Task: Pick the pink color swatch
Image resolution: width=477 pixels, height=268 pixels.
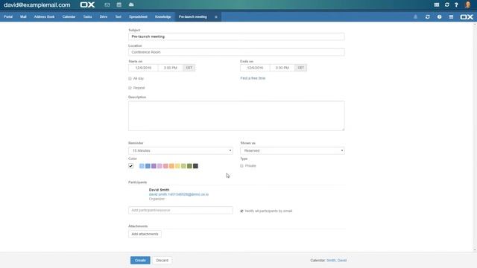Action: [x=159, y=166]
